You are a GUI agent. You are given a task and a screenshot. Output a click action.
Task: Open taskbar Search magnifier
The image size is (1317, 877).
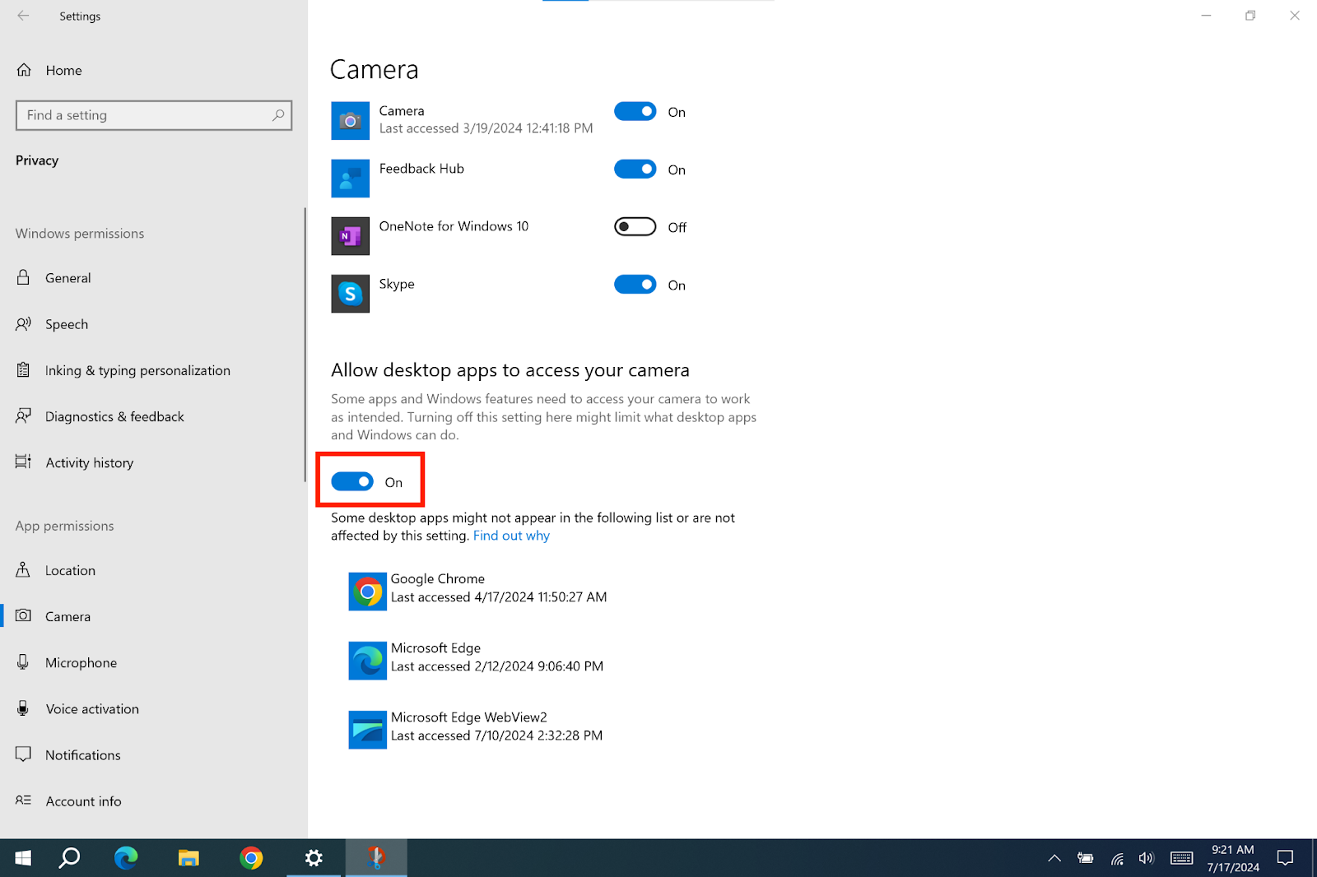[x=70, y=858]
